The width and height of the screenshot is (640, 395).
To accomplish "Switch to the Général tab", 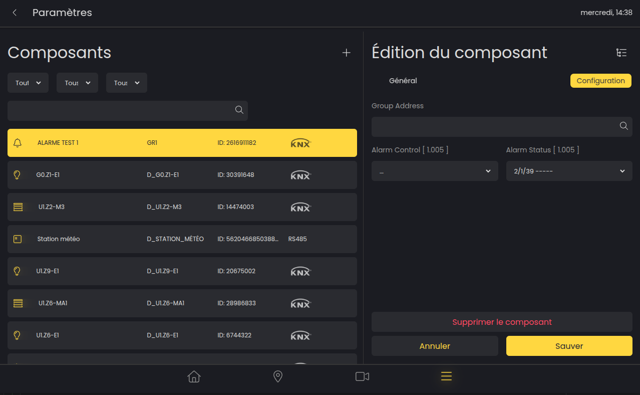I will coord(403,81).
